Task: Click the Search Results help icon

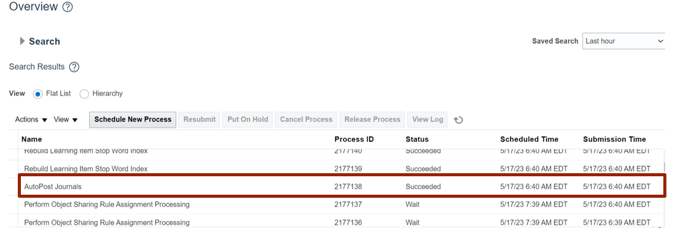Action: coord(74,67)
